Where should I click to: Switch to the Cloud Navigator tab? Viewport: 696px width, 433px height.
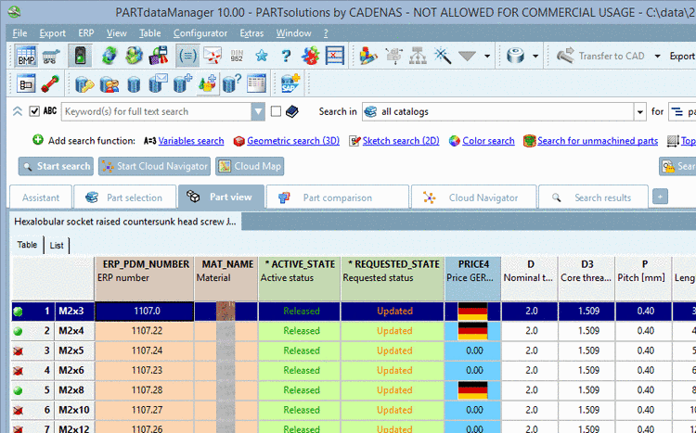point(473,197)
